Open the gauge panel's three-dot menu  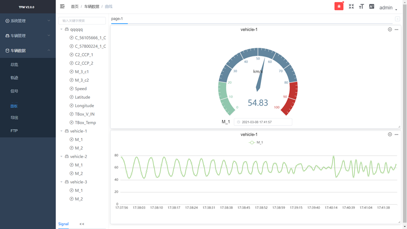tap(396, 30)
